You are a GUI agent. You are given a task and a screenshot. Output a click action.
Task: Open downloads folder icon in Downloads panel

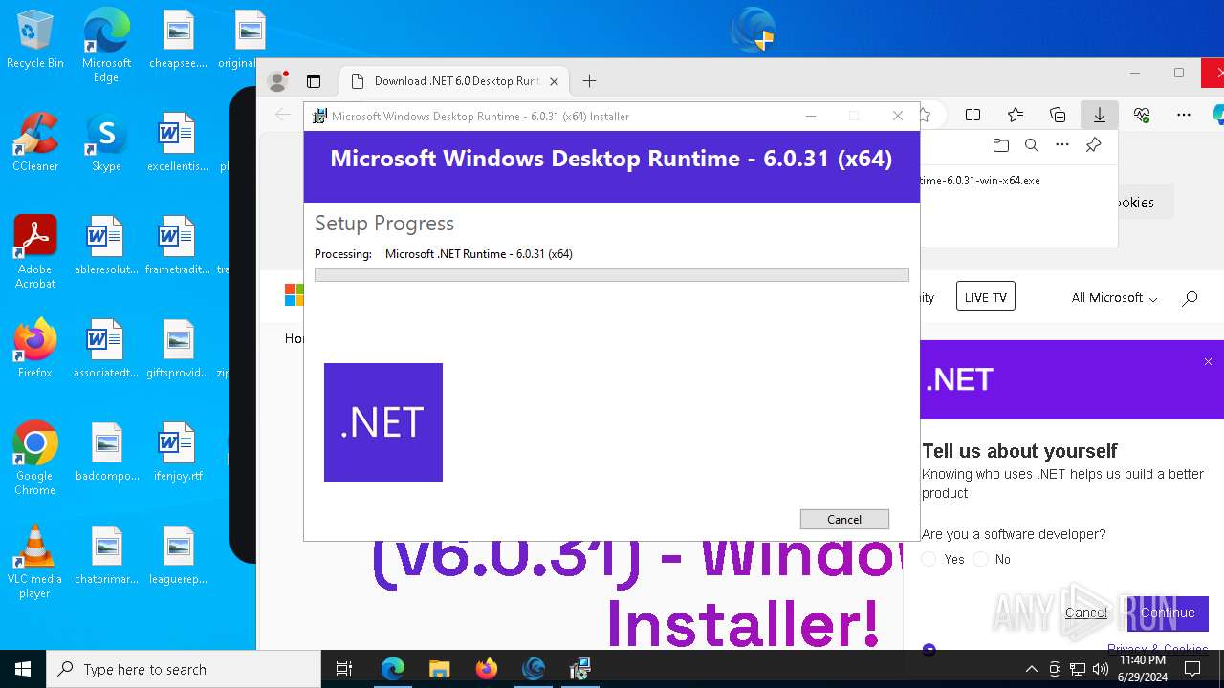point(1001,145)
